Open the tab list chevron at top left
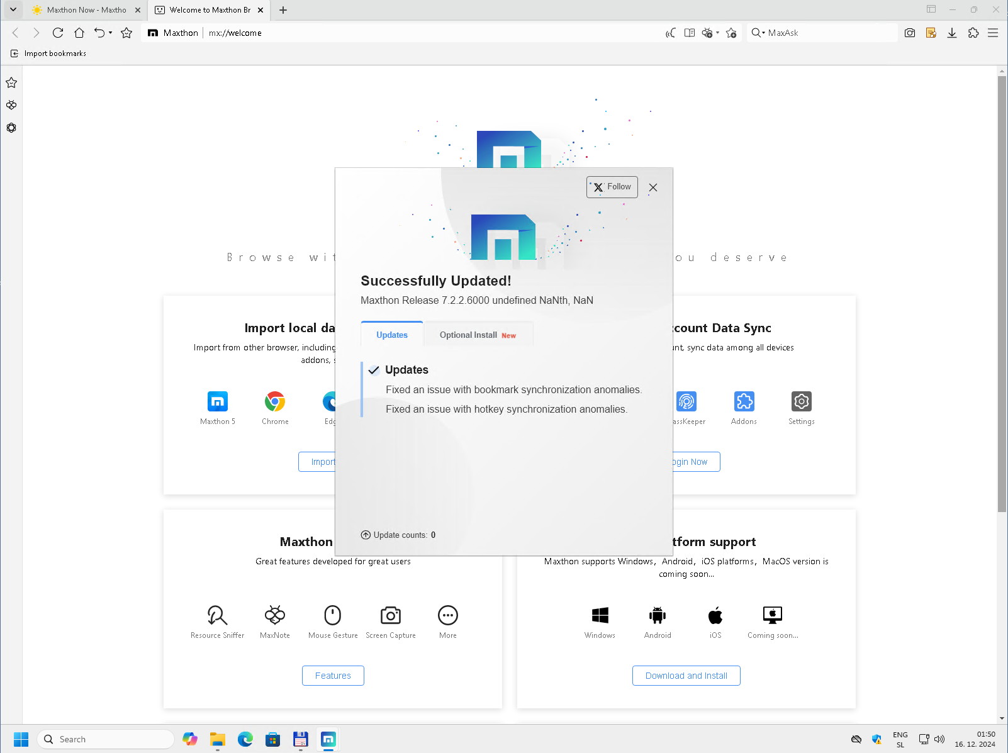This screenshot has width=1008, height=753. [x=13, y=9]
